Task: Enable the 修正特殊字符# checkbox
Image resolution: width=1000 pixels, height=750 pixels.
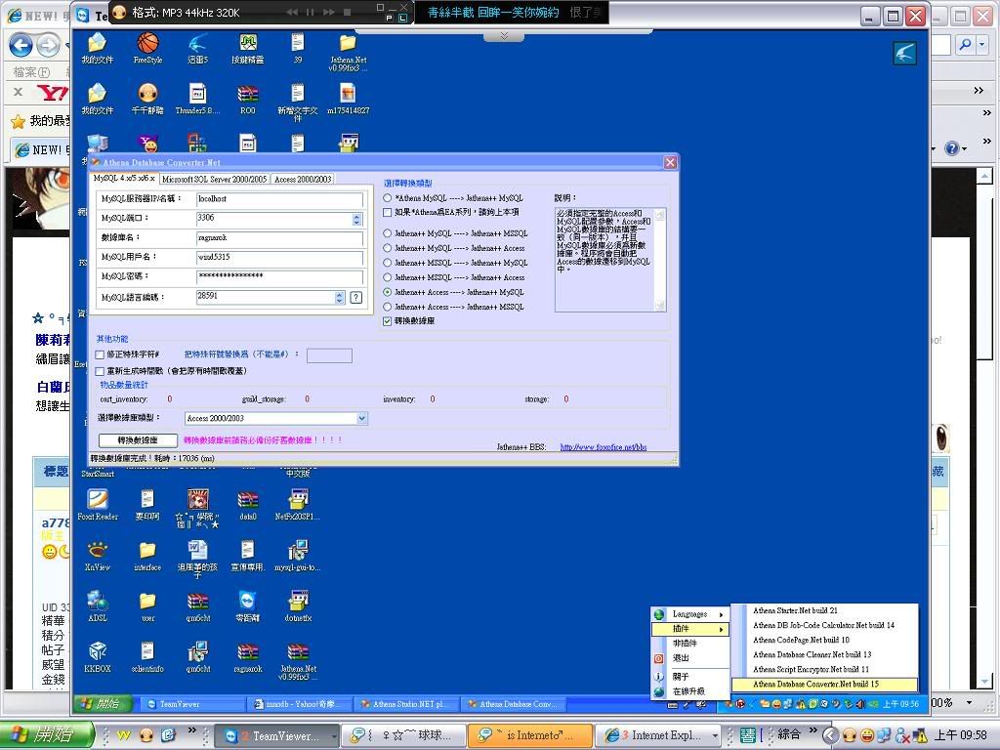Action: pyautogui.click(x=100, y=354)
